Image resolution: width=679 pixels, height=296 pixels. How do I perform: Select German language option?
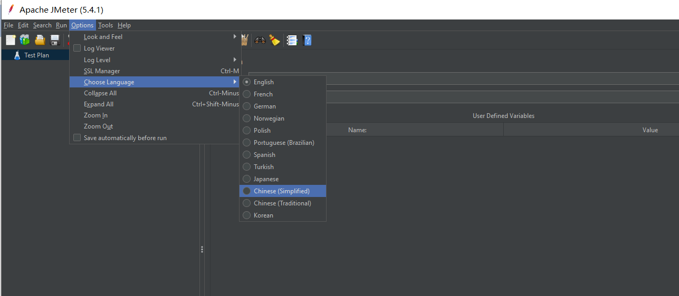pos(283,106)
